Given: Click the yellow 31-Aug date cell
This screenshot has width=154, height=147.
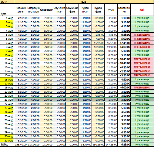Looking at the screenshot, I should 7,141.
